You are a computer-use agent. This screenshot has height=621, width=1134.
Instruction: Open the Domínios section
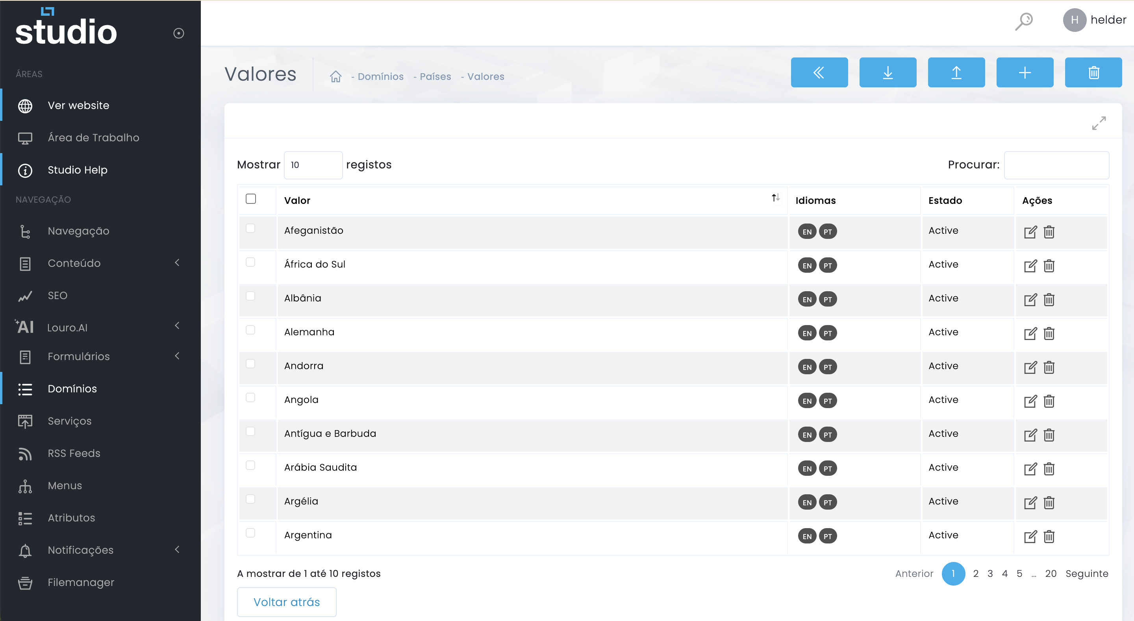(72, 389)
